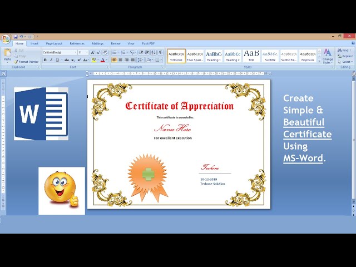Activate the Format Painter

26,62
